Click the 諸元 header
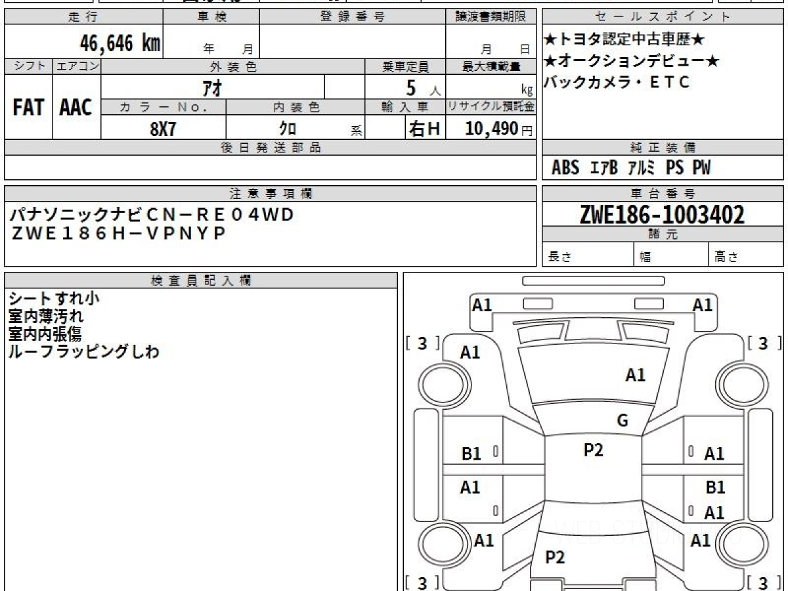 [663, 234]
